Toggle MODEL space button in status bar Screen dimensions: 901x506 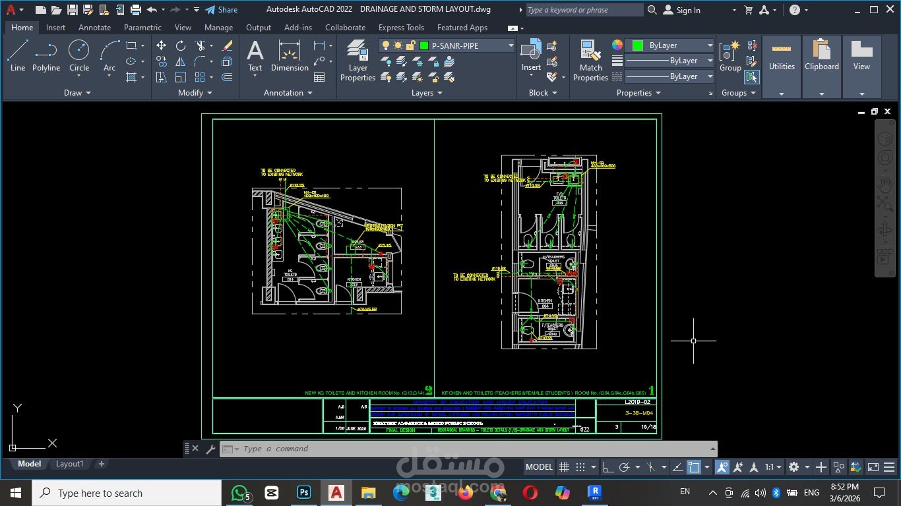click(x=539, y=467)
